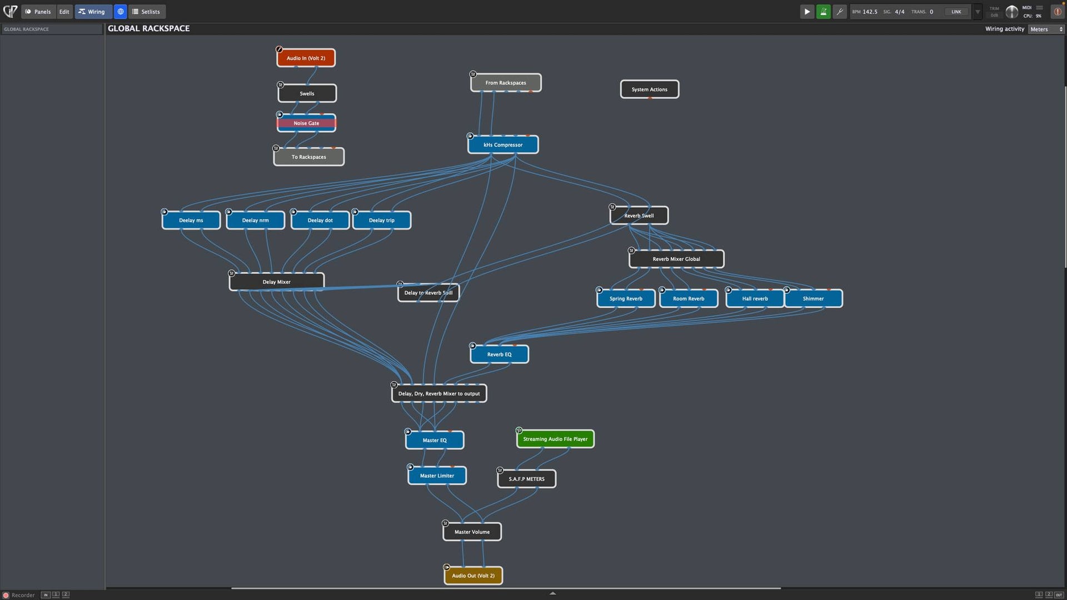Viewport: 1067px width, 600px height.
Task: Open the tuner with tuning fork icon
Action: coord(840,12)
